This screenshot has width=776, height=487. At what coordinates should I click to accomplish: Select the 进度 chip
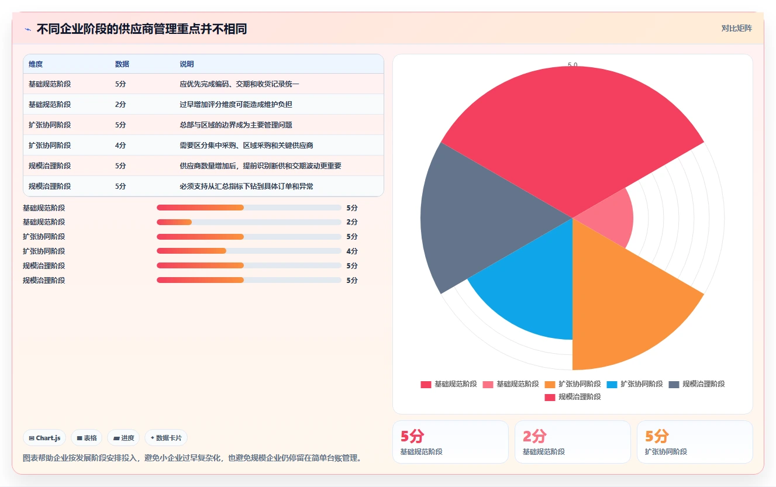coord(123,438)
